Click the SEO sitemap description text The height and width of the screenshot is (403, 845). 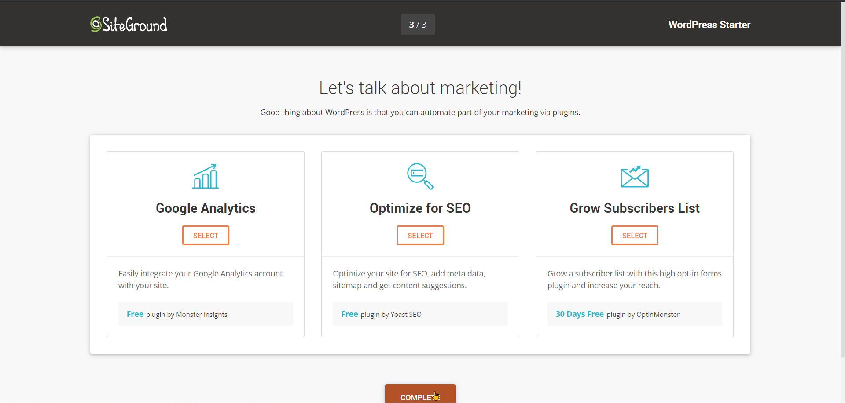pyautogui.click(x=409, y=280)
